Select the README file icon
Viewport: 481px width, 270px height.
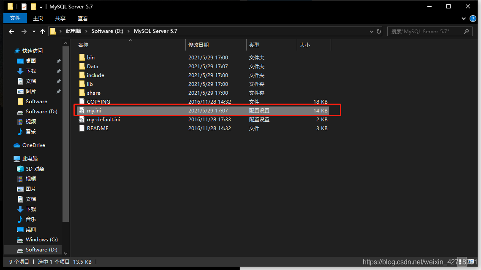(82, 128)
